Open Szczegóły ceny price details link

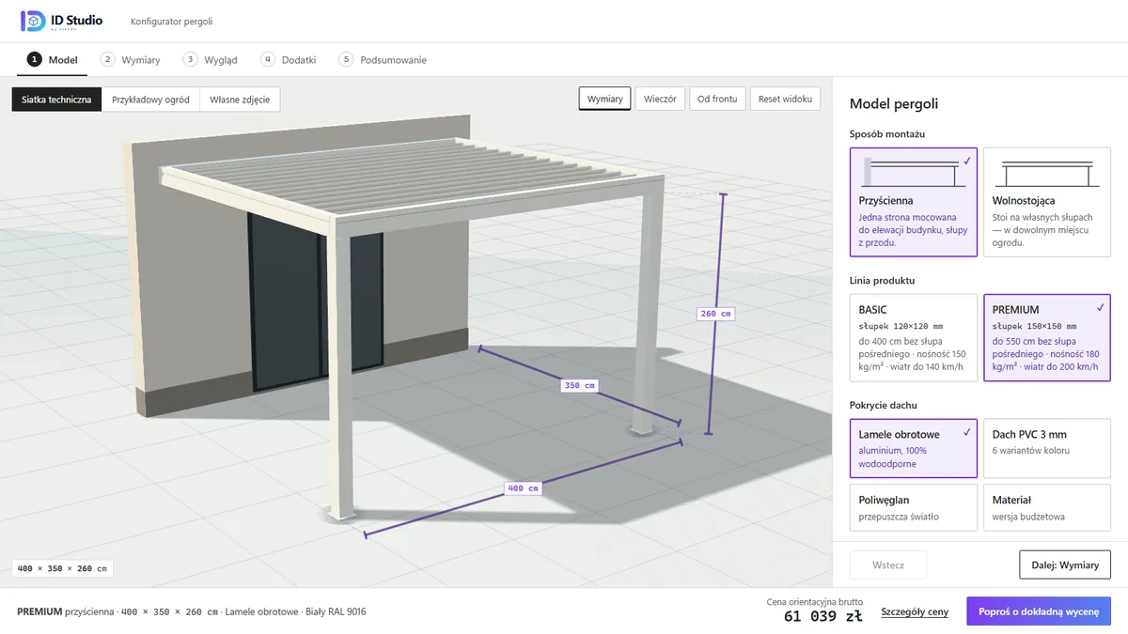[x=915, y=611]
